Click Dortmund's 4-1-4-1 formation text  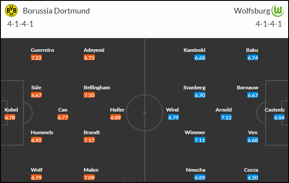pyautogui.click(x=20, y=24)
